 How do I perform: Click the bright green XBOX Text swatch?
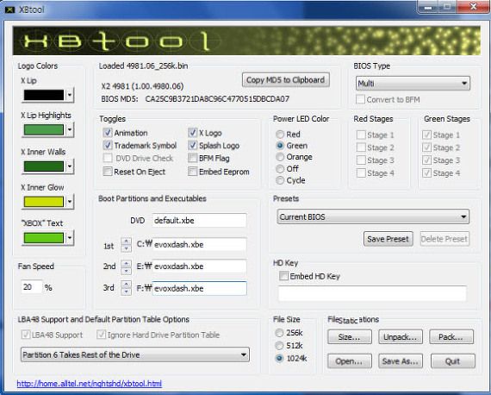[x=44, y=238]
